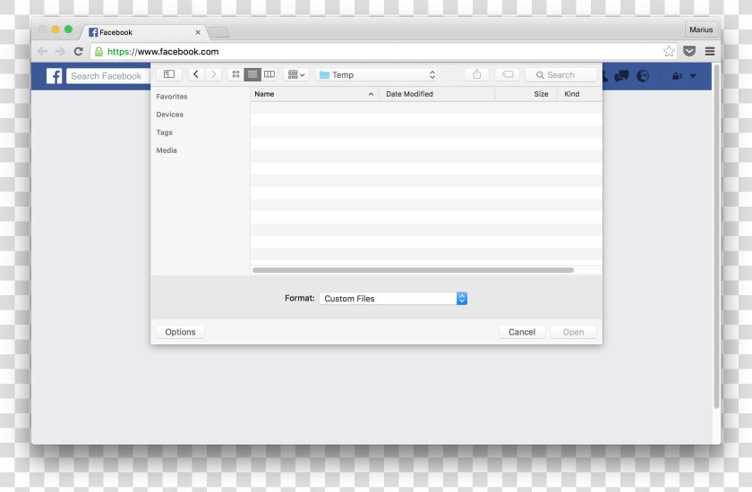Image resolution: width=752 pixels, height=492 pixels.
Task: Click the green HTTPS lock icon
Action: [x=98, y=52]
